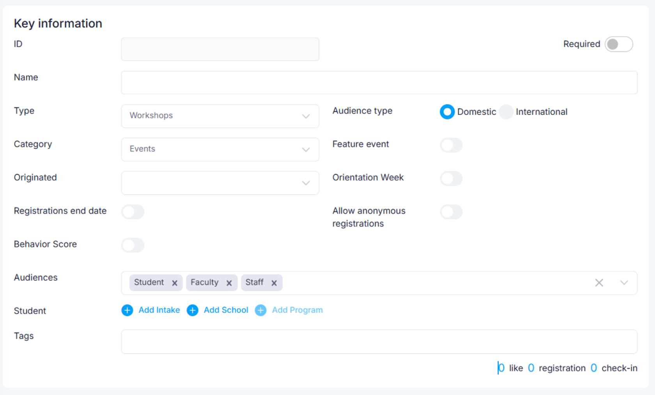The image size is (655, 395).
Task: Remove the Staff audience tag
Action: click(274, 283)
